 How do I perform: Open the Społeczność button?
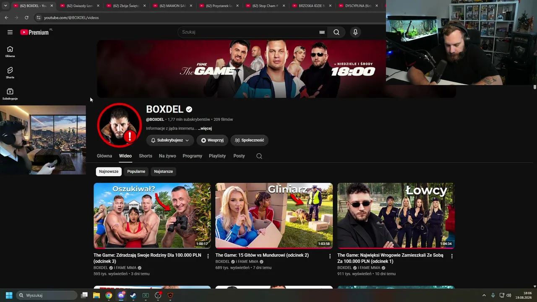tap(249, 140)
